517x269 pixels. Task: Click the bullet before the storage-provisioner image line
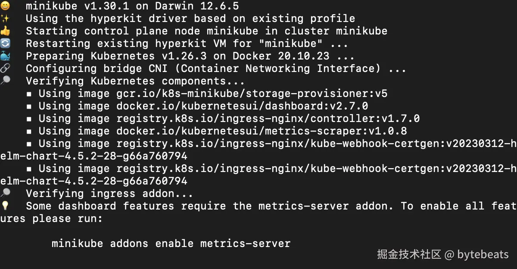(29, 94)
